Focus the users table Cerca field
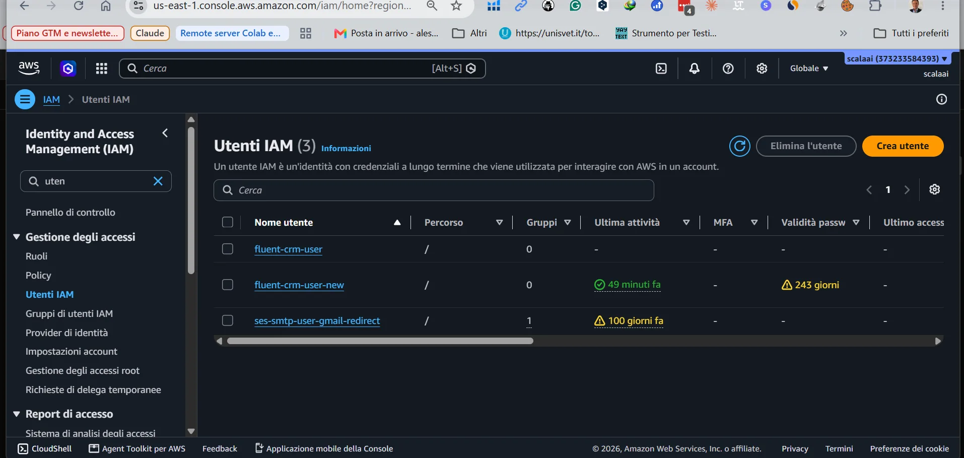 [434, 190]
